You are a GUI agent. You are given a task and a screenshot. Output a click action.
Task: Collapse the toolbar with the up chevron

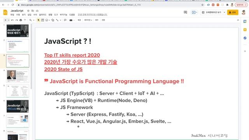tap(238, 20)
